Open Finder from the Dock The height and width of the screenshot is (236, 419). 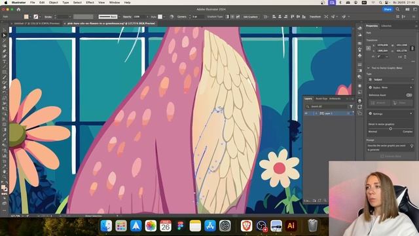click(106, 226)
